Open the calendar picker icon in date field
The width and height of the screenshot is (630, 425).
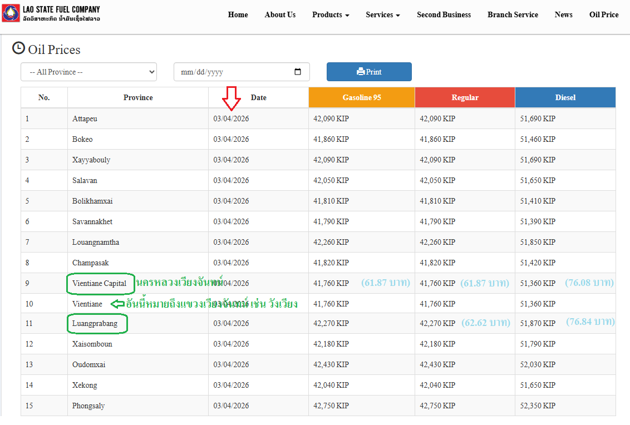click(x=298, y=72)
